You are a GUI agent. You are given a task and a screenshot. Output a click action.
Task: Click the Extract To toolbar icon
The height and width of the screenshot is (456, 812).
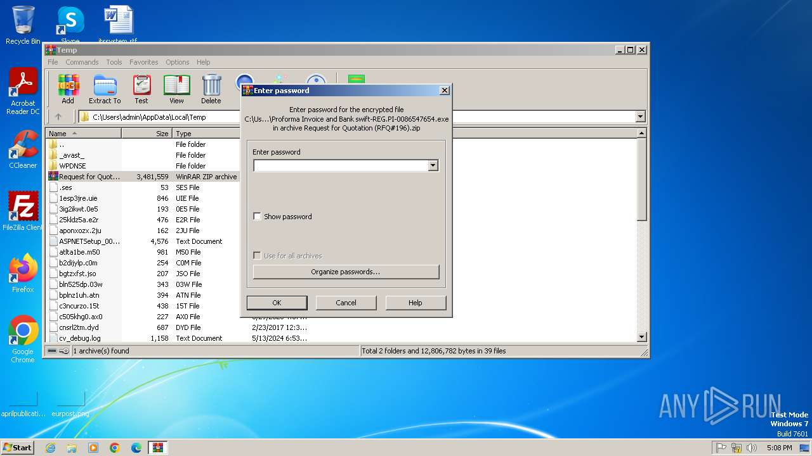[105, 89]
